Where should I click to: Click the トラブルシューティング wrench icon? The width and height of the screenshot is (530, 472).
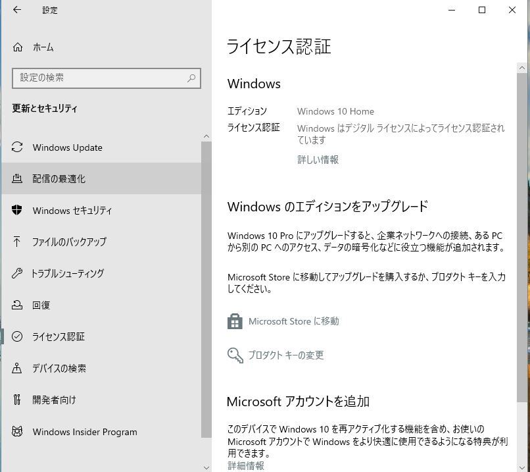point(17,273)
